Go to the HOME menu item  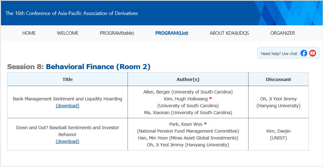[x=29, y=33]
